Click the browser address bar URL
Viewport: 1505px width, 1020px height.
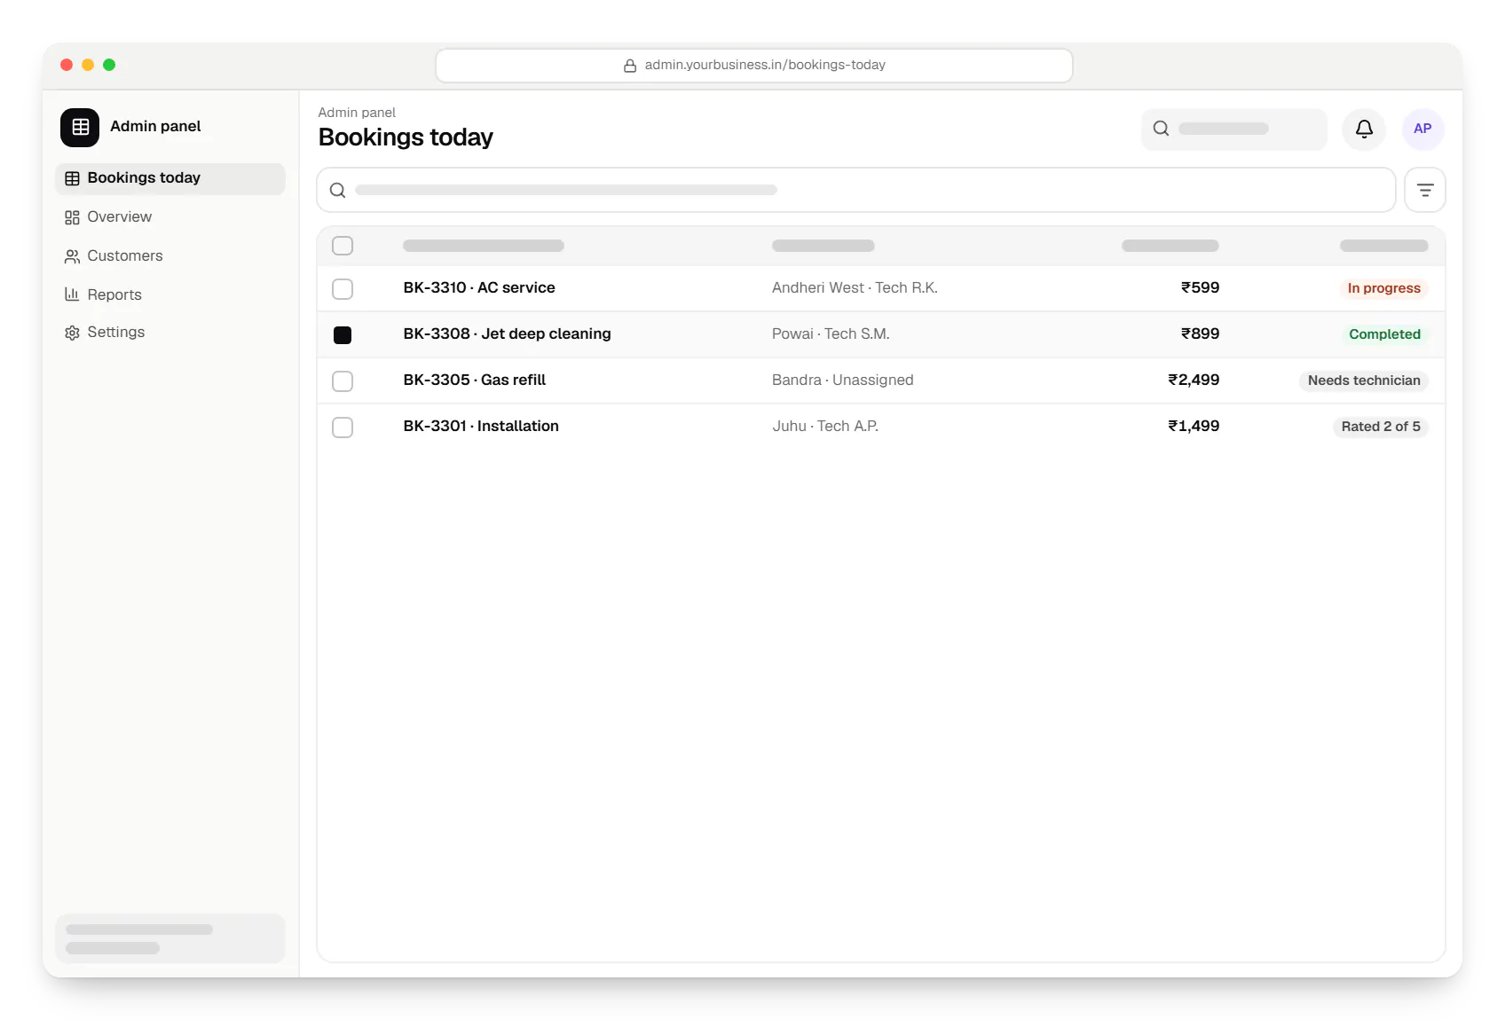click(754, 66)
